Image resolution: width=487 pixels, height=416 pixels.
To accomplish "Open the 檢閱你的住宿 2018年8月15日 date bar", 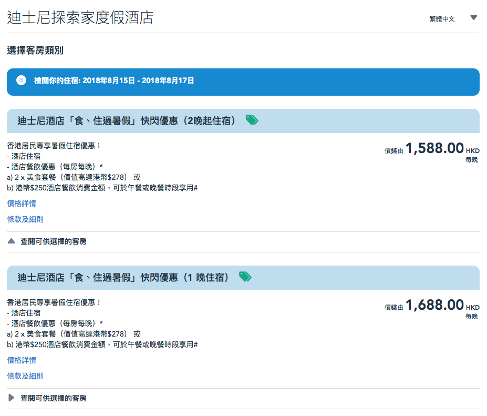I will coord(243,82).
